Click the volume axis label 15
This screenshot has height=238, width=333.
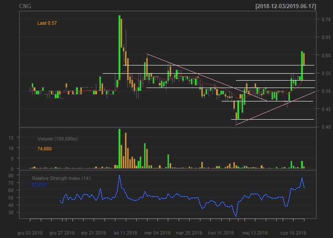(11, 138)
